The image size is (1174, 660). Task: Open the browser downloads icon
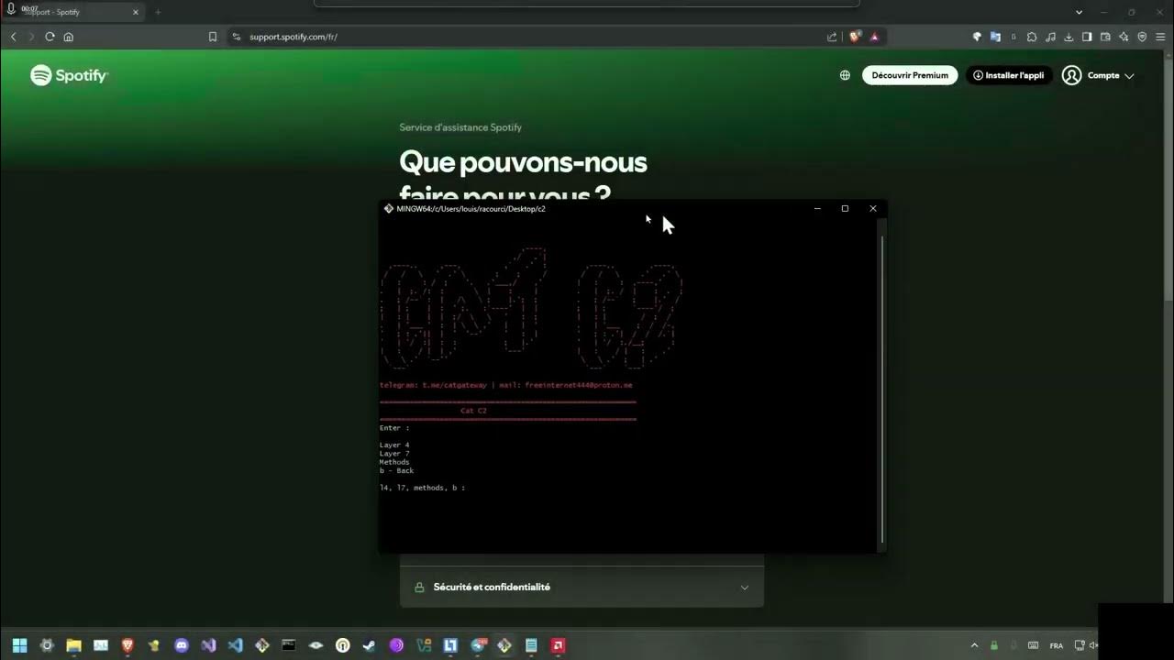tap(1069, 37)
